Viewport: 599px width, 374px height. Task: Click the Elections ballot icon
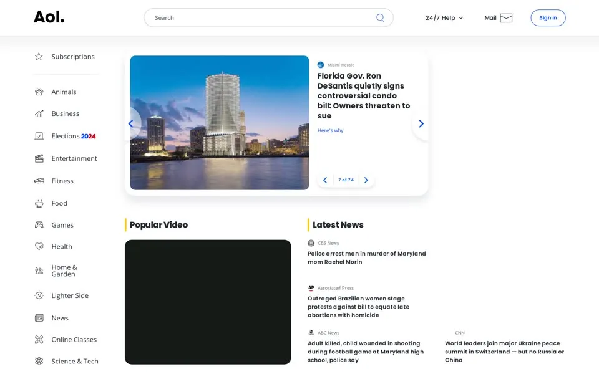(x=39, y=136)
